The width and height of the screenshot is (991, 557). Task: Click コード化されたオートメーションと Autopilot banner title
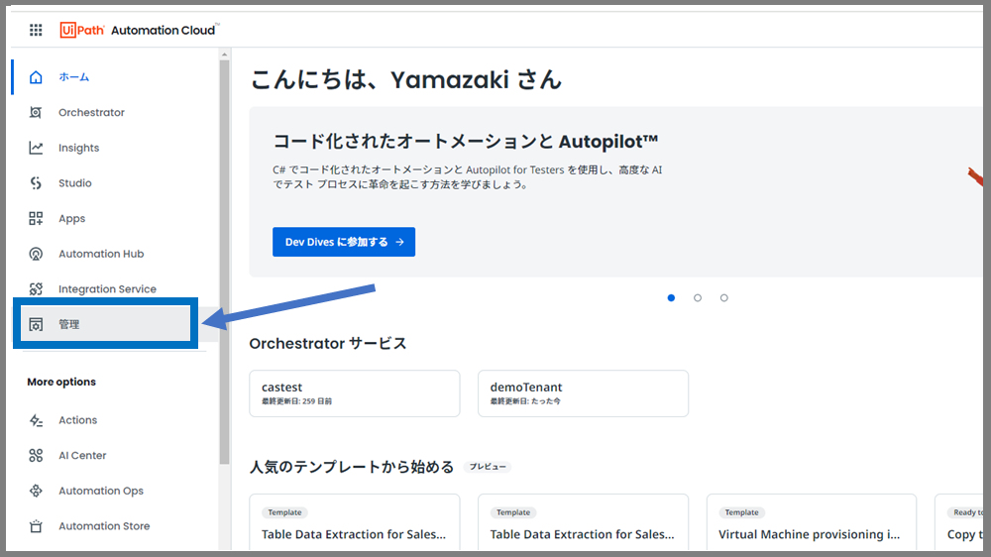(x=466, y=141)
